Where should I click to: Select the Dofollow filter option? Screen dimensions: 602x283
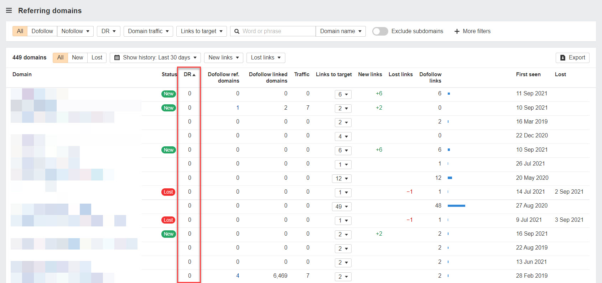pos(42,31)
